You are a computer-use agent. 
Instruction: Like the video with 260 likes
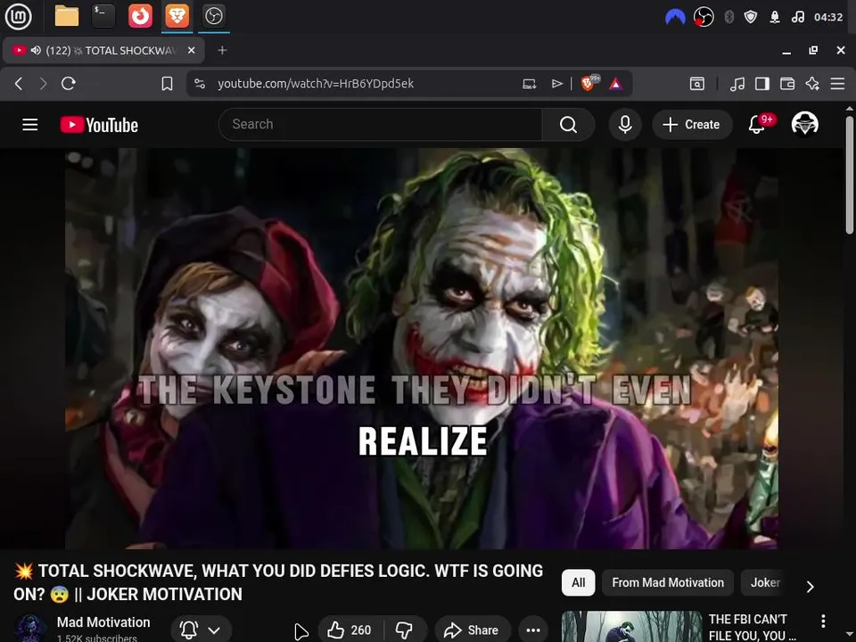(350, 630)
